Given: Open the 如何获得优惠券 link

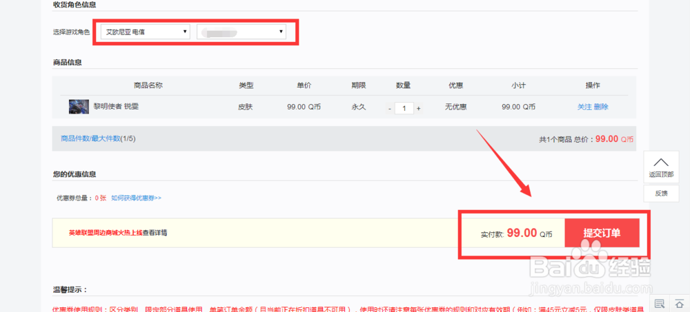Looking at the screenshot, I should click(x=136, y=198).
